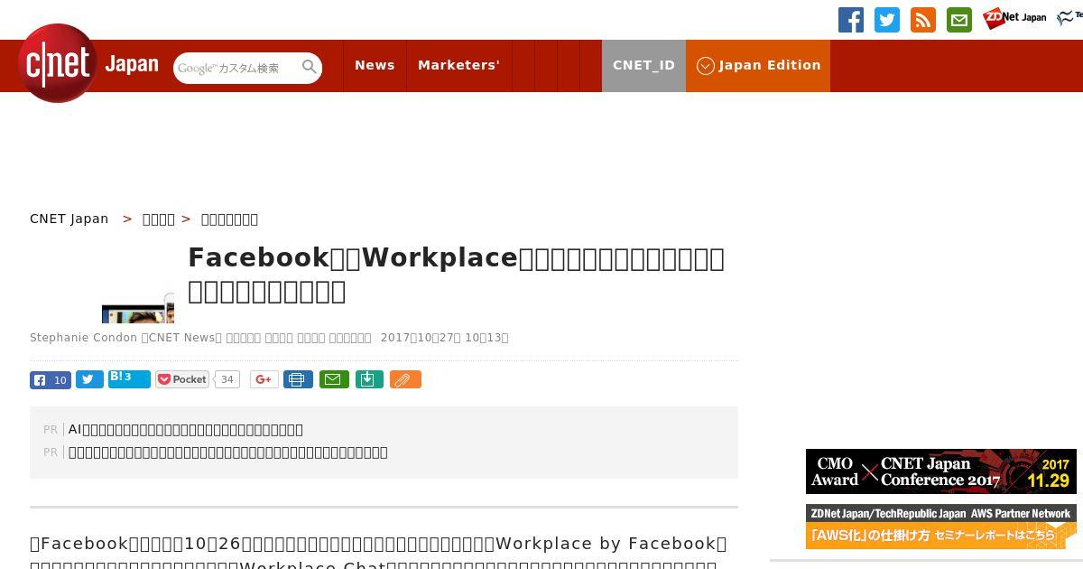Open the third breadcrumb subcategory link
The height and width of the screenshot is (569, 1083).
229,219
